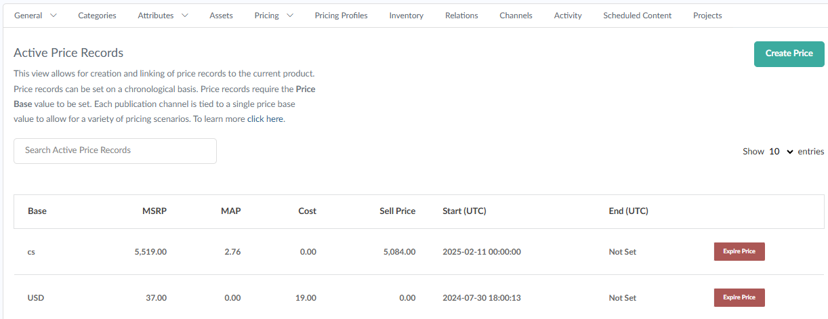828x319 pixels.
Task: Focus the Search Active Price Records field
Action: [115, 150]
